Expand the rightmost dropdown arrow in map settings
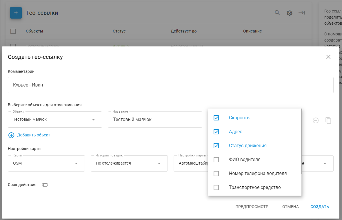This screenshot has height=220, width=342. click(325, 163)
